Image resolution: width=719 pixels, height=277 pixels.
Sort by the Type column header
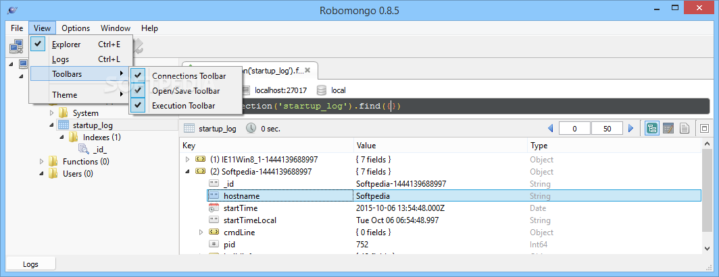[x=614, y=146]
